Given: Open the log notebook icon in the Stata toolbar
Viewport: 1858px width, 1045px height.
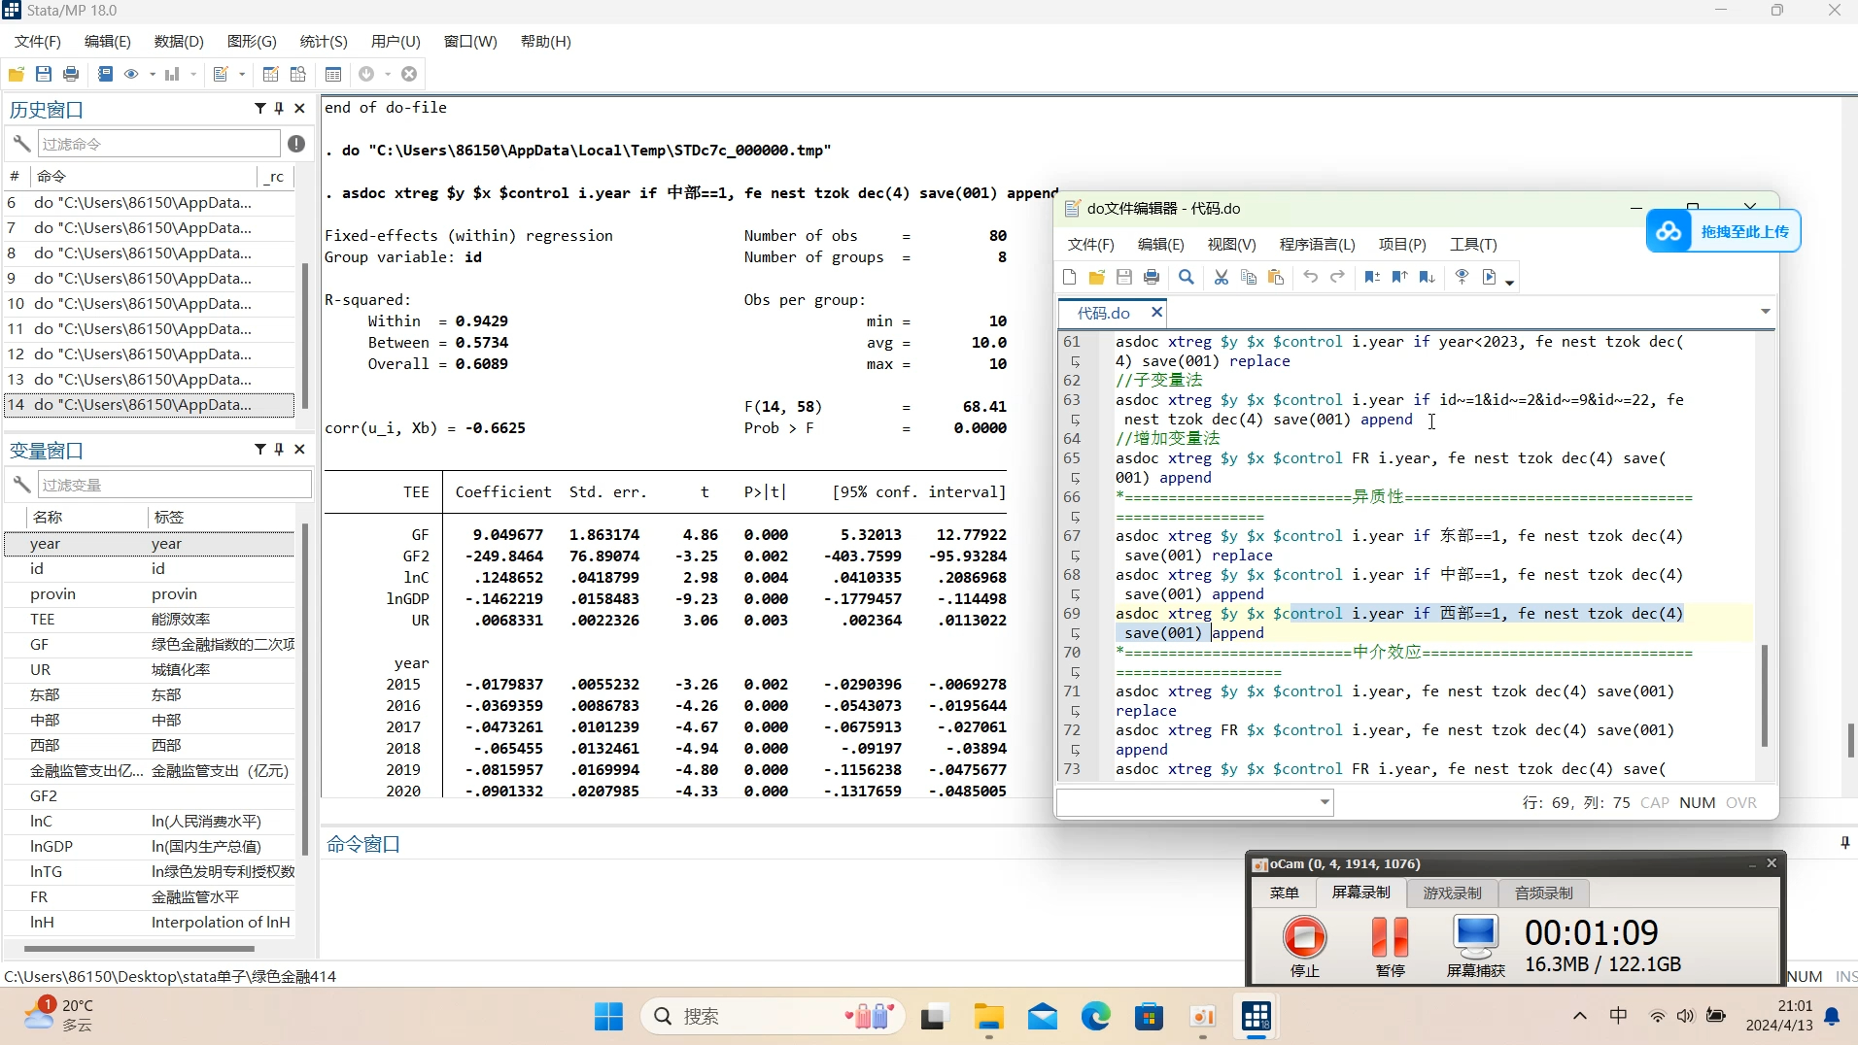Looking at the screenshot, I should coord(106,74).
